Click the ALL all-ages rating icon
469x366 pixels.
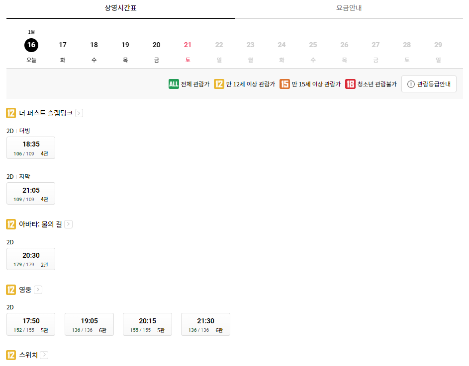point(173,84)
